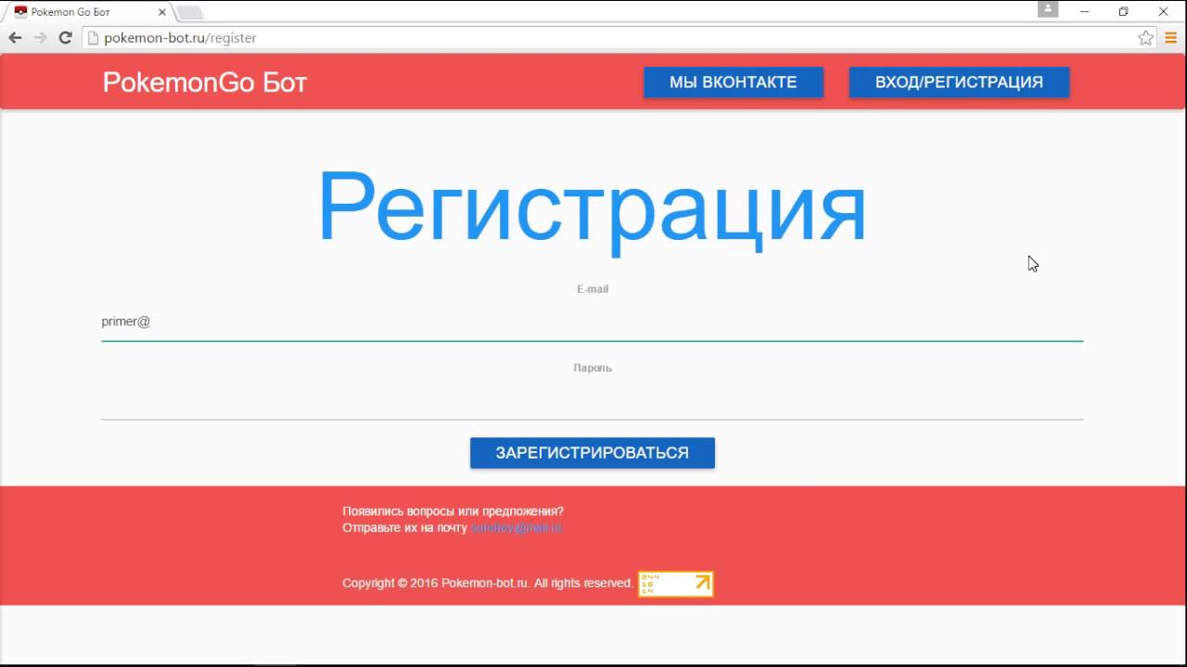Bookmark this page with the star icon
Screen dimensions: 1187x667
coord(1146,38)
